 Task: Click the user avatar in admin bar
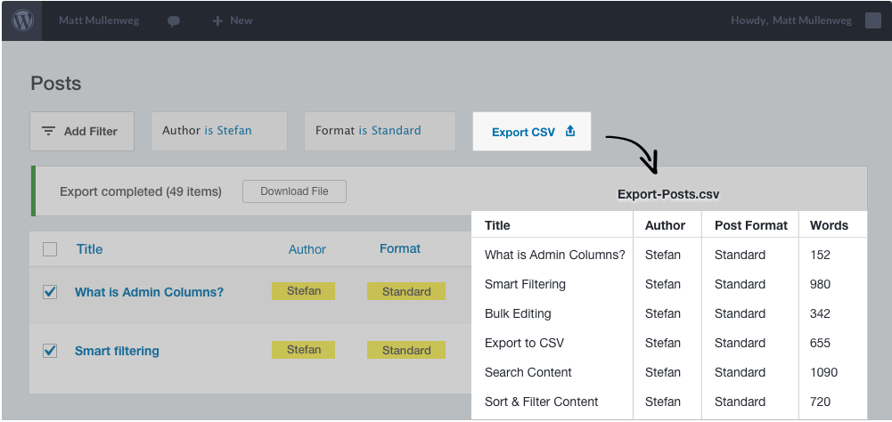pos(873,20)
